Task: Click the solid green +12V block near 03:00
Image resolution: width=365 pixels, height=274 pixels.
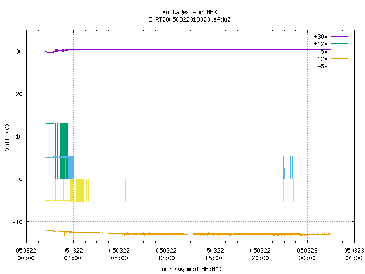Action: click(x=64, y=151)
